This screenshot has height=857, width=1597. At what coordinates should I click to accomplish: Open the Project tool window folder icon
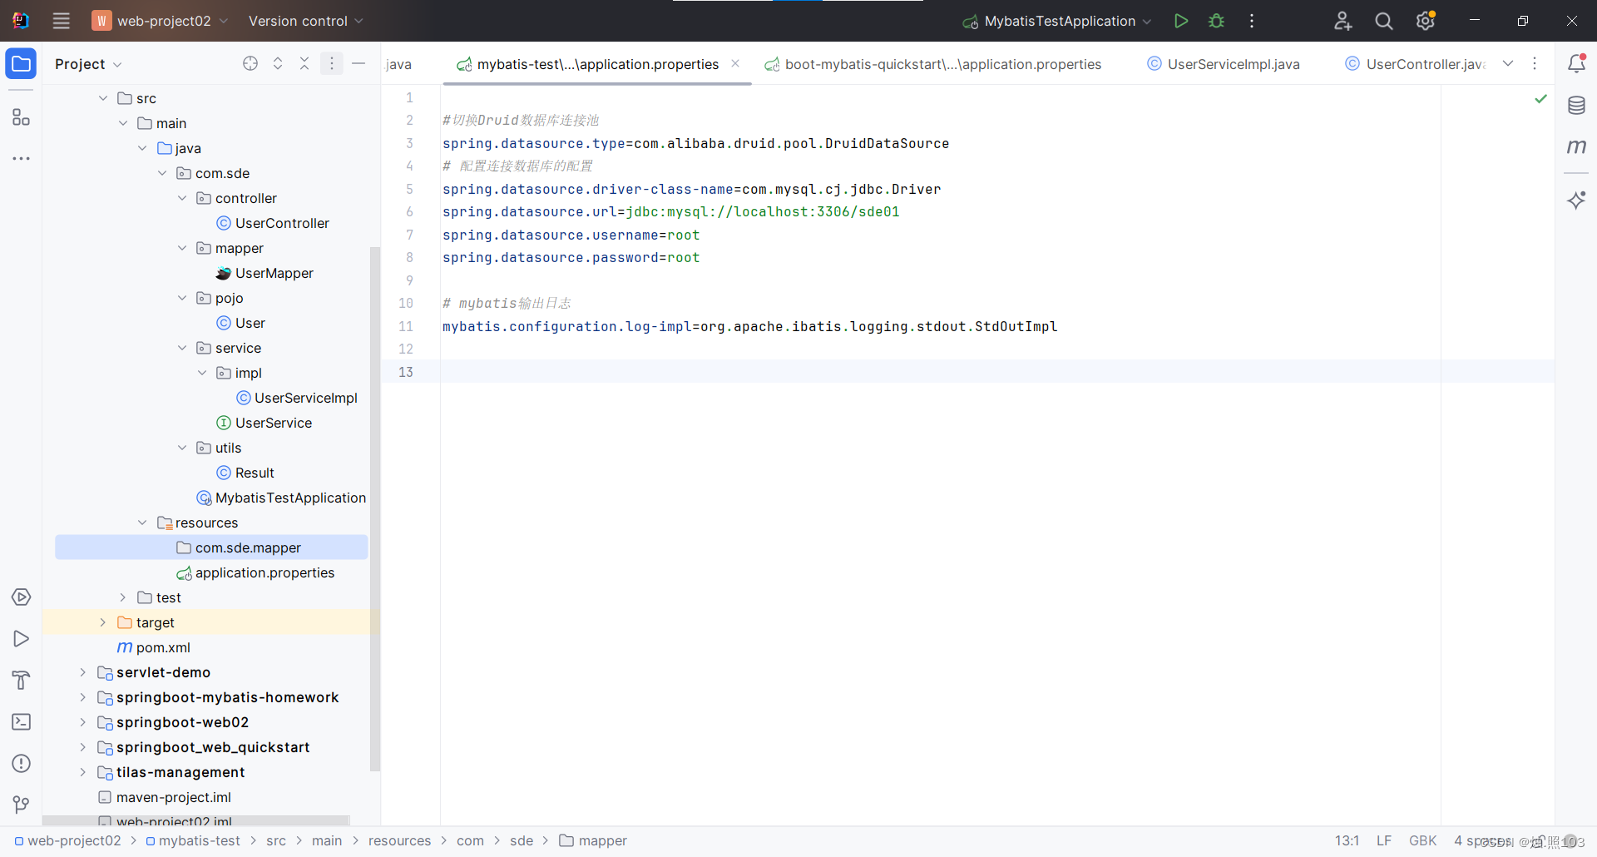22,64
